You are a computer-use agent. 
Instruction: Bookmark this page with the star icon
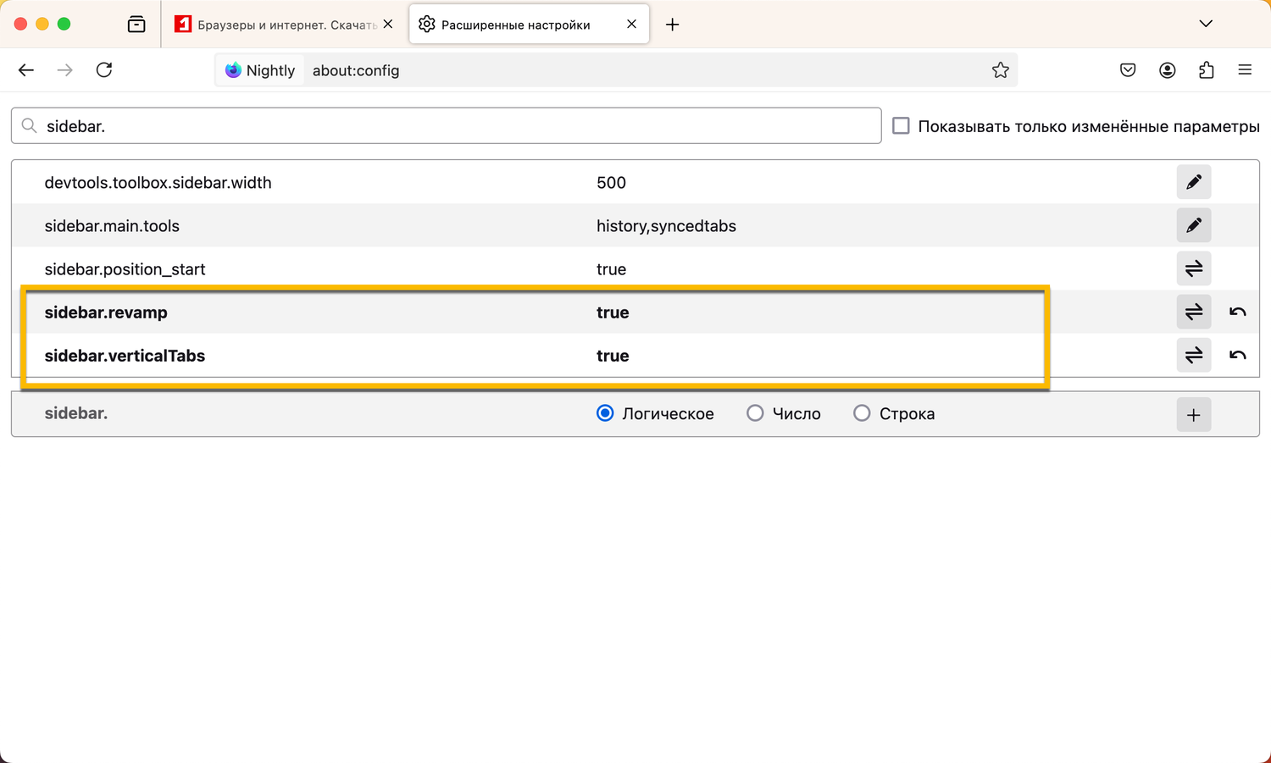click(1001, 70)
